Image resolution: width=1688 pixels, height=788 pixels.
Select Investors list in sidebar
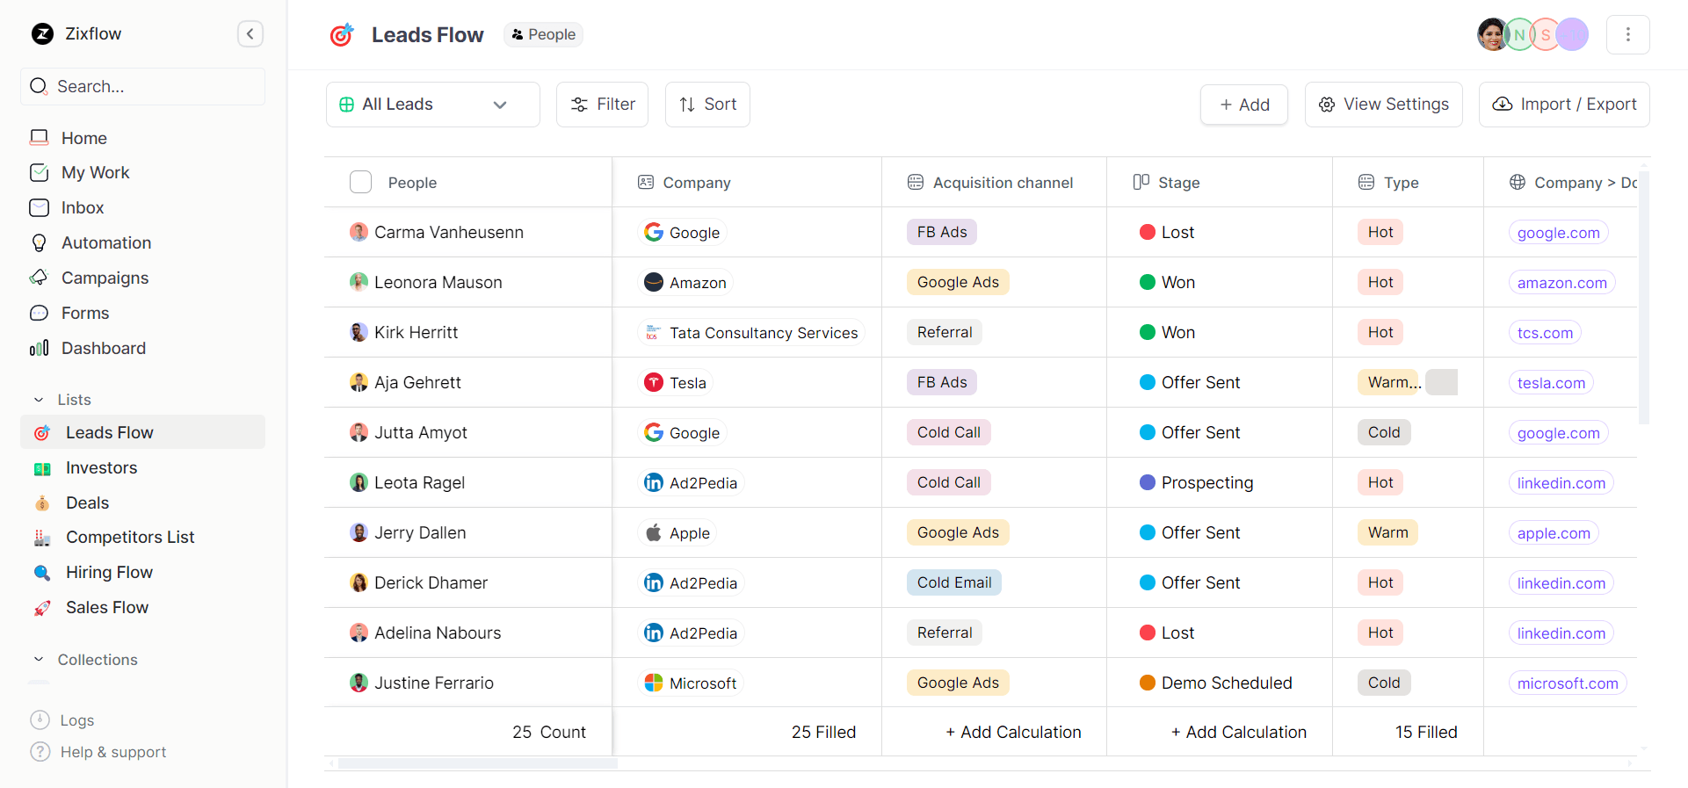[101, 467]
